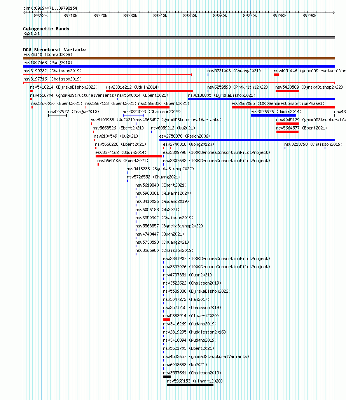Select esv3574162 (Uddin2014) label
346x400 pixels.
[x=121, y=152]
